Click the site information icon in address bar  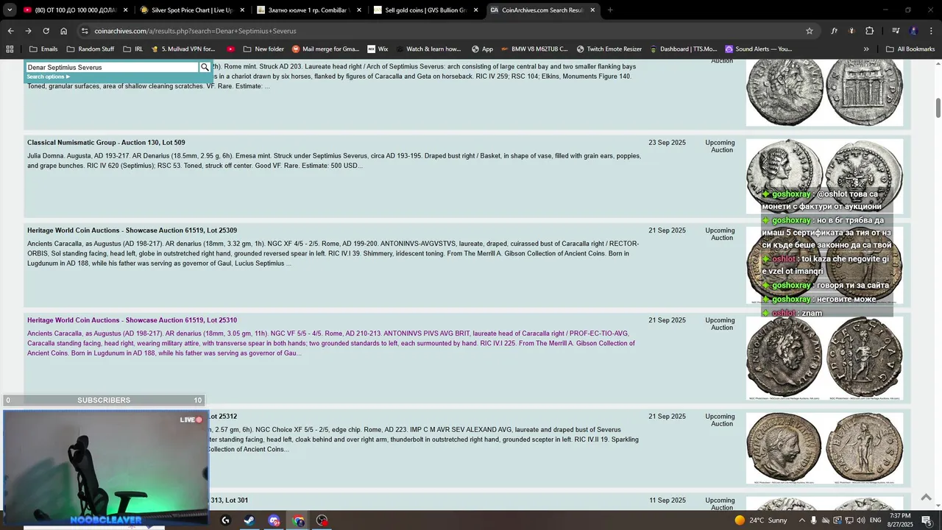[x=85, y=31]
